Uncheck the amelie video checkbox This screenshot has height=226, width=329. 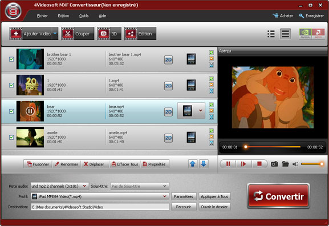pos(11,137)
